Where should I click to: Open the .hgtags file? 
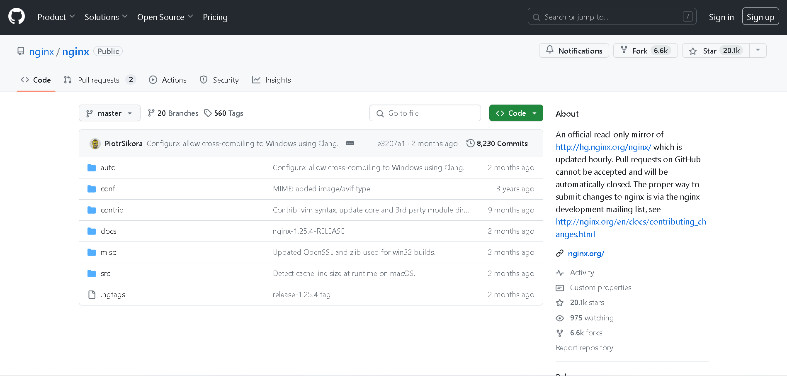(113, 295)
